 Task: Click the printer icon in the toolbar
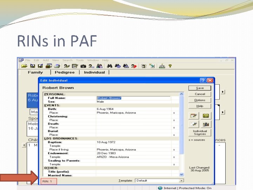(57, 66)
